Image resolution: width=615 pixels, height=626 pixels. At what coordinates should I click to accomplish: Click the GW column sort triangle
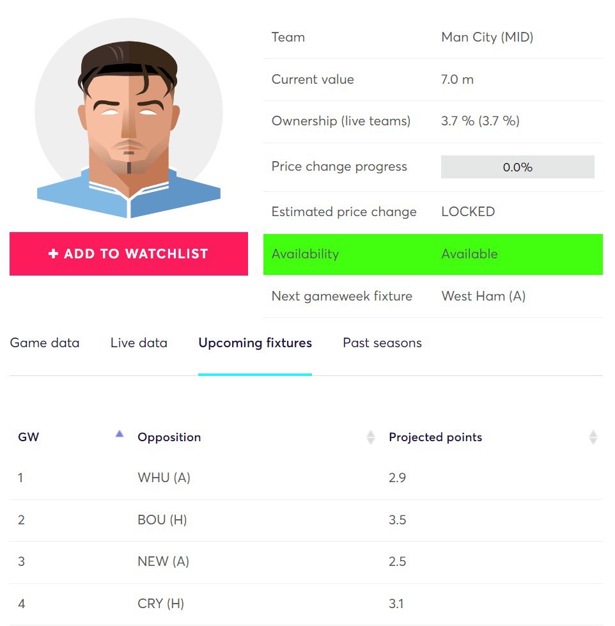tap(119, 434)
